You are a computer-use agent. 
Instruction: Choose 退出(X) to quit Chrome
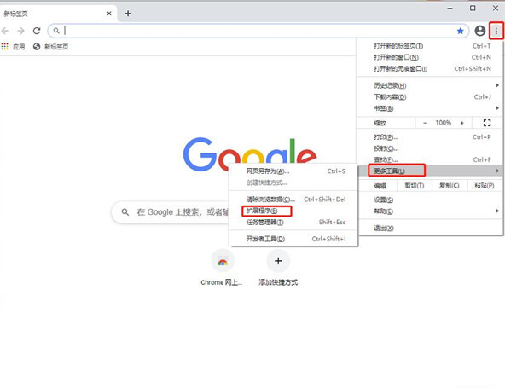(x=430, y=228)
